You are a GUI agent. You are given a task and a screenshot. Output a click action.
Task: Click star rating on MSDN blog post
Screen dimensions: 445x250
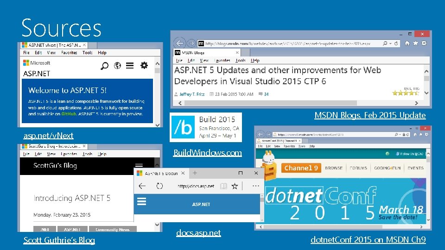point(406,93)
